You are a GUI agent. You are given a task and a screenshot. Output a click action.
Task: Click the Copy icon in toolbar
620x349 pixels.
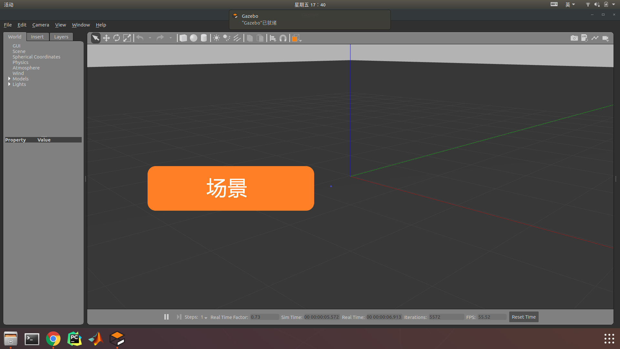click(x=250, y=38)
